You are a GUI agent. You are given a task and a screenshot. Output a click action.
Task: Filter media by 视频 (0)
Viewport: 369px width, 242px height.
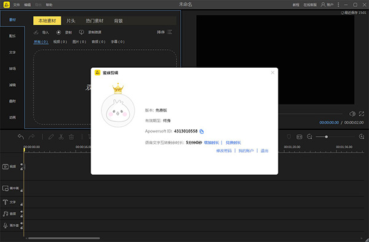pyautogui.click(x=60, y=42)
